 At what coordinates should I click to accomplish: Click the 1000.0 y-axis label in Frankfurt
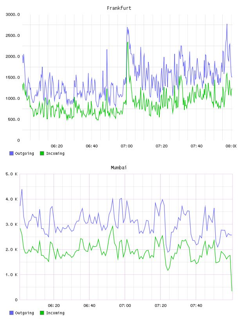[x=13, y=99]
